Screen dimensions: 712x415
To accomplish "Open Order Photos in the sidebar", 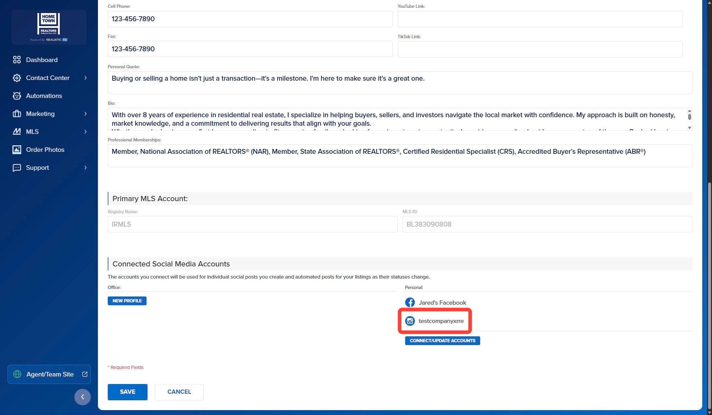I will click(45, 150).
